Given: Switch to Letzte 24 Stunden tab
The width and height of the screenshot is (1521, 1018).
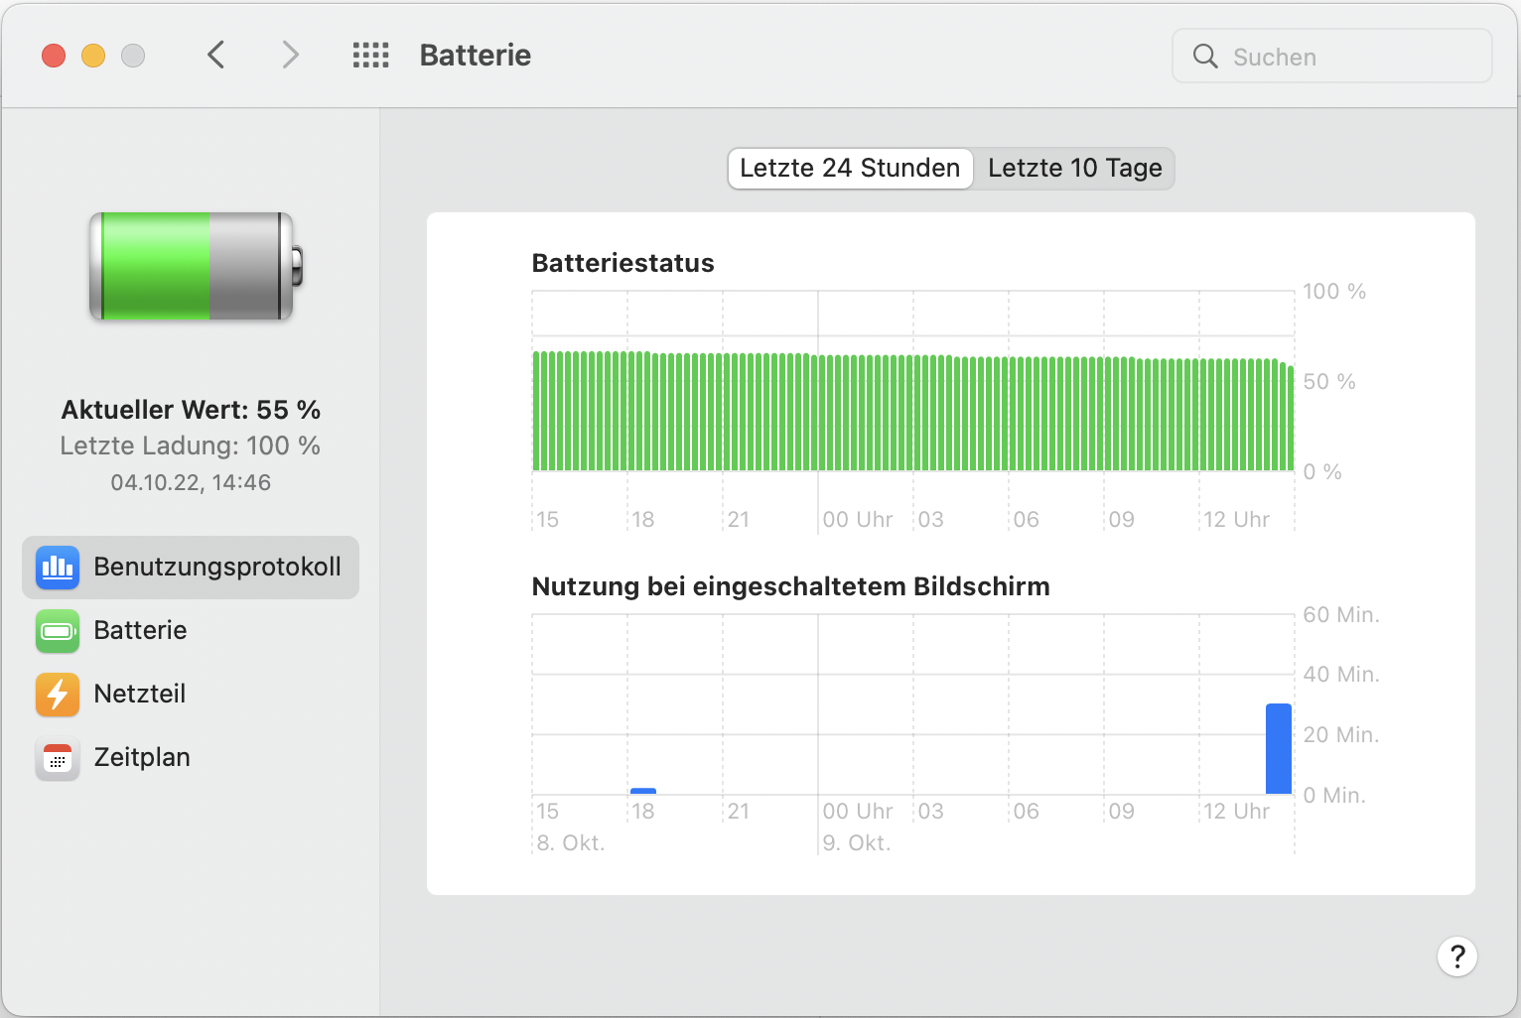Looking at the screenshot, I should click(x=850, y=169).
